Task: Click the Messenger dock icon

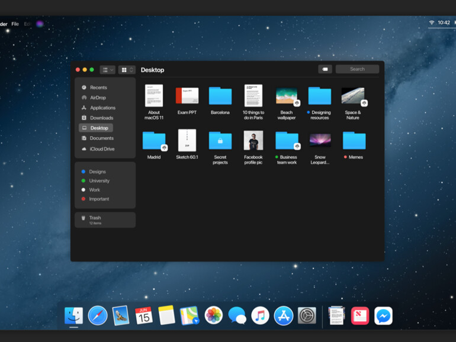Action: pos(383,316)
